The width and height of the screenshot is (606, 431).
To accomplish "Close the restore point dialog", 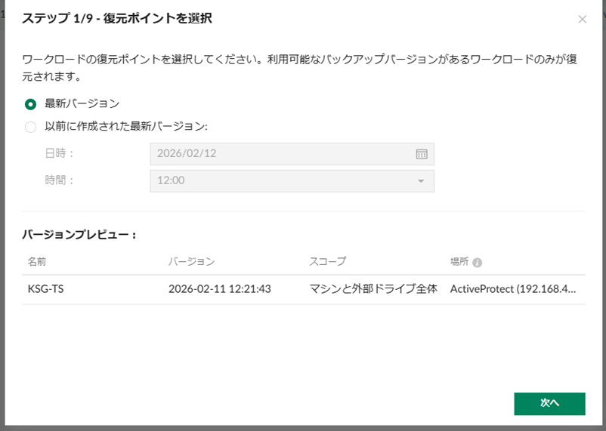I will point(582,20).
